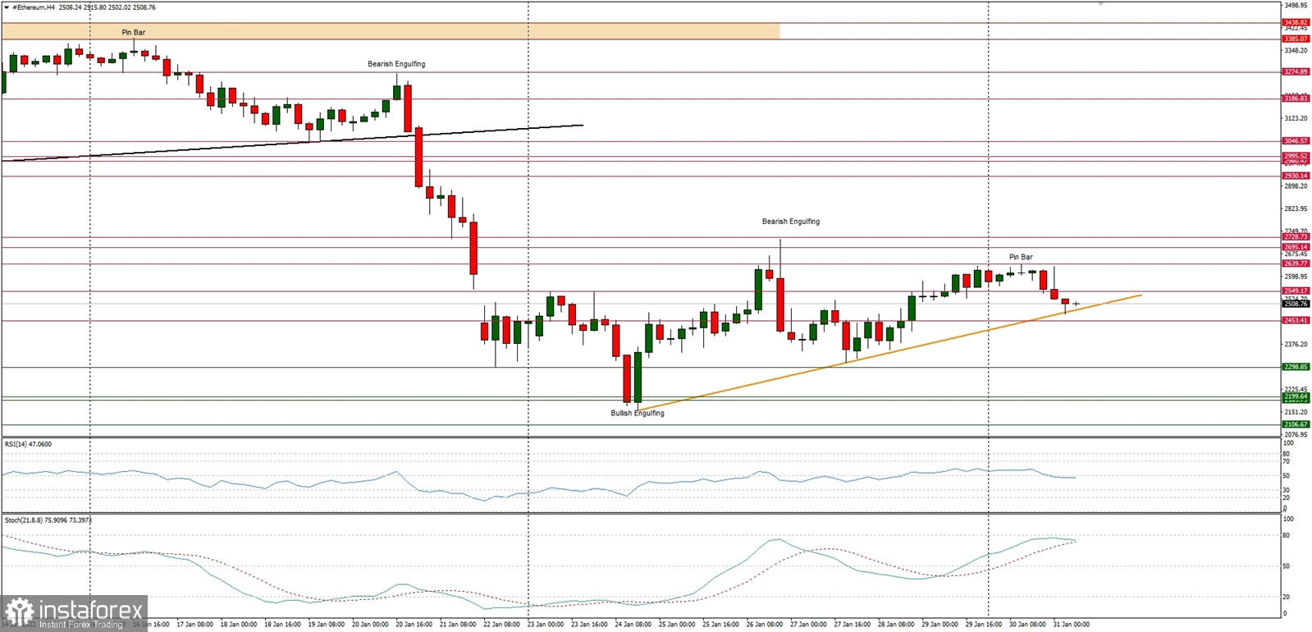This screenshot has height=632, width=1312.
Task: Select the Bullish Engulfing annotation label
Action: click(x=638, y=414)
